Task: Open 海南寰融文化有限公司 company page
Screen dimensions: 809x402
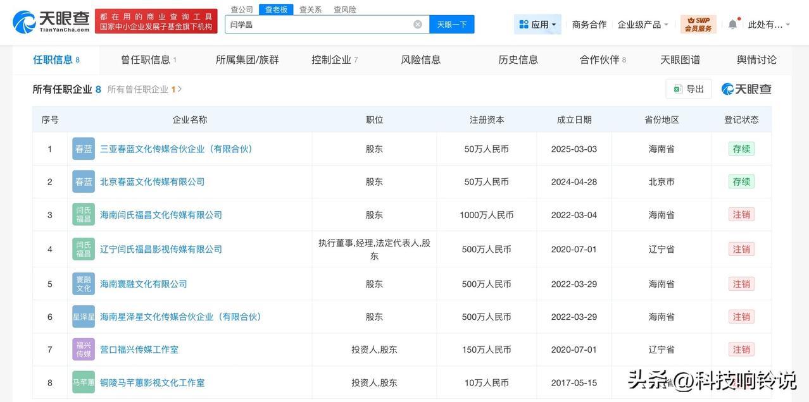Action: coord(142,284)
